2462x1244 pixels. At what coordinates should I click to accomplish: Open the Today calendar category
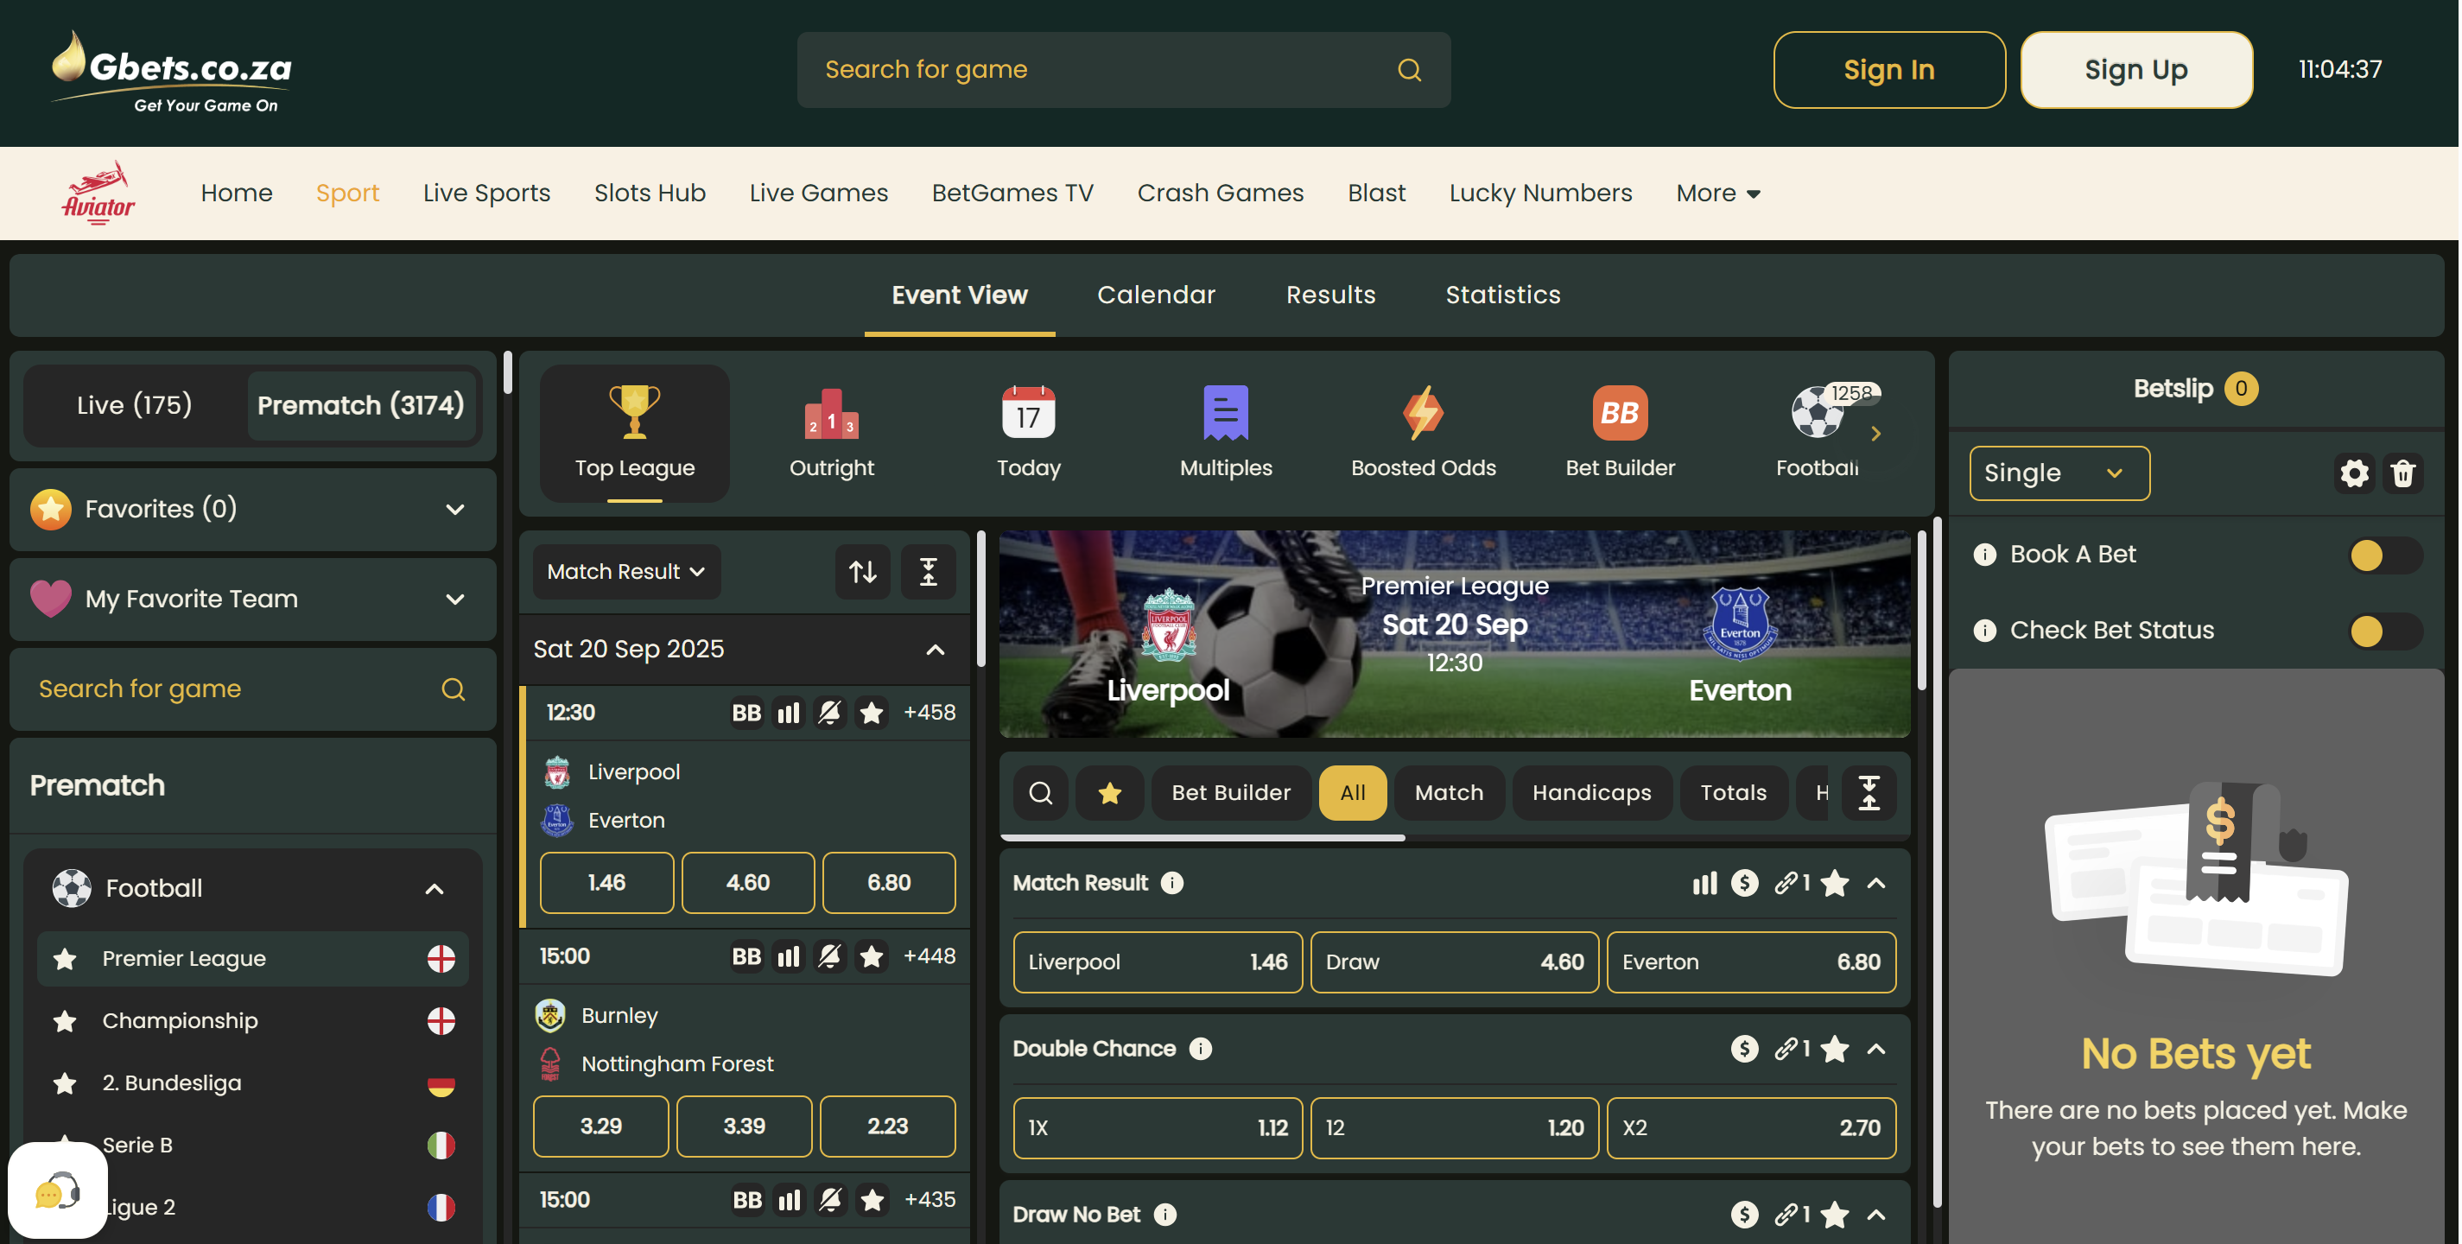point(1028,433)
